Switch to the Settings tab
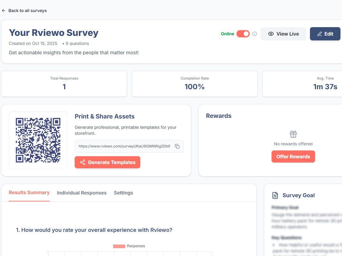342x256 pixels. point(123,193)
